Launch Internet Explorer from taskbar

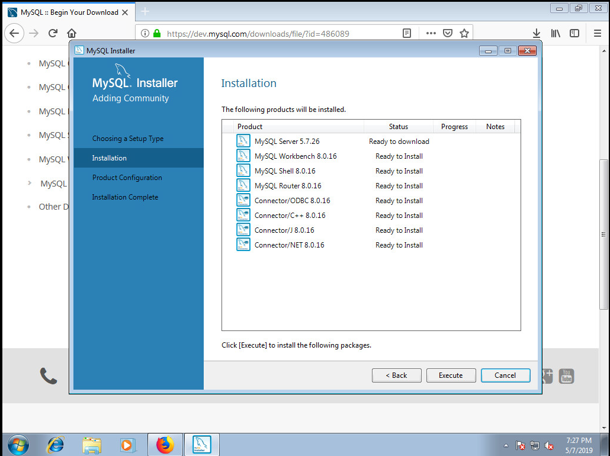56,445
